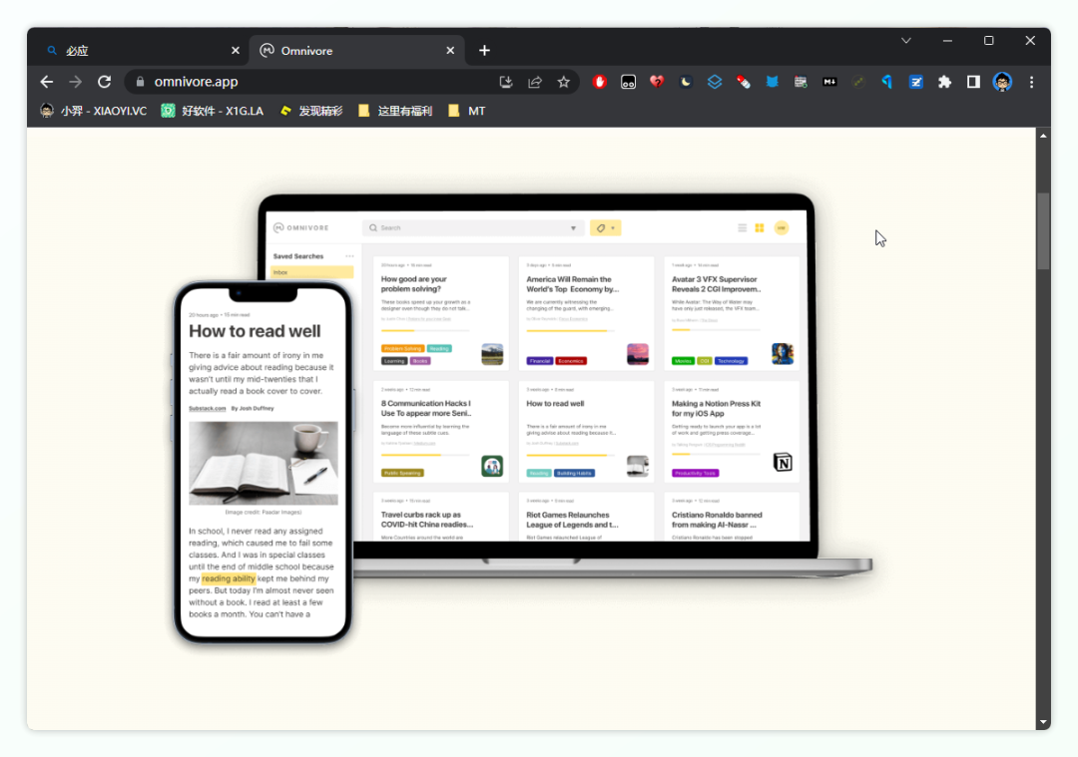Toggle the browser side panel
This screenshot has width=1078, height=757.
[973, 82]
